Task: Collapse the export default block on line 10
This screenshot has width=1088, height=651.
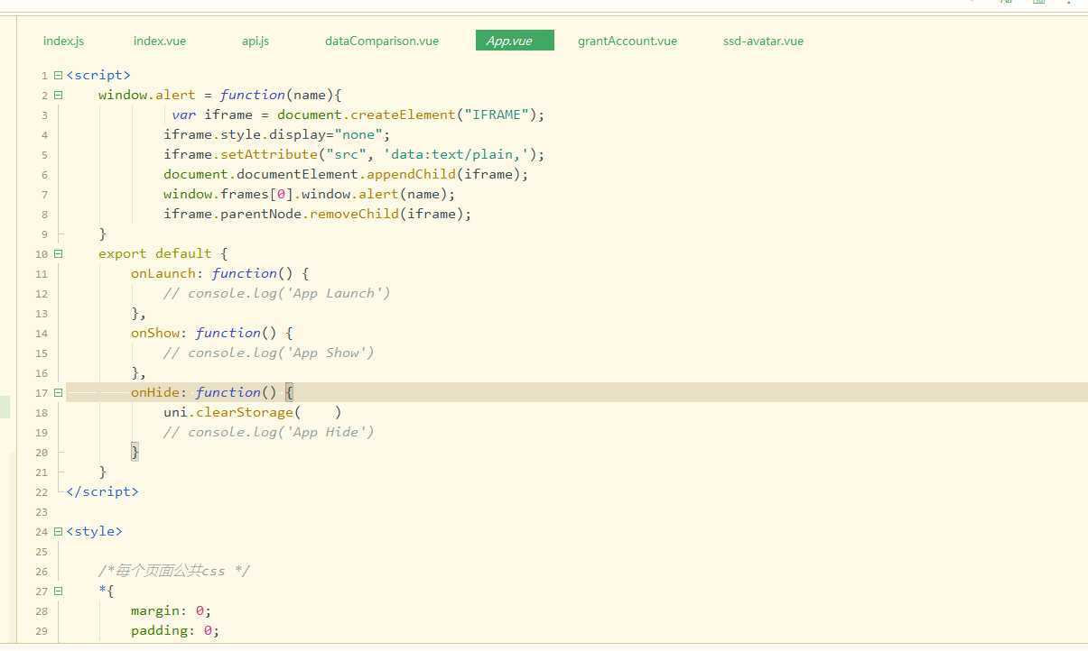Action: tap(58, 253)
